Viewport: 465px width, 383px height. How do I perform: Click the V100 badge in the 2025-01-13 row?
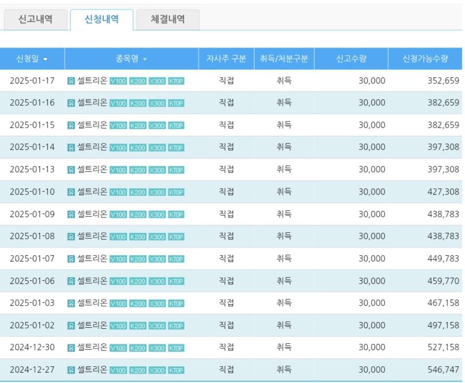(x=118, y=170)
